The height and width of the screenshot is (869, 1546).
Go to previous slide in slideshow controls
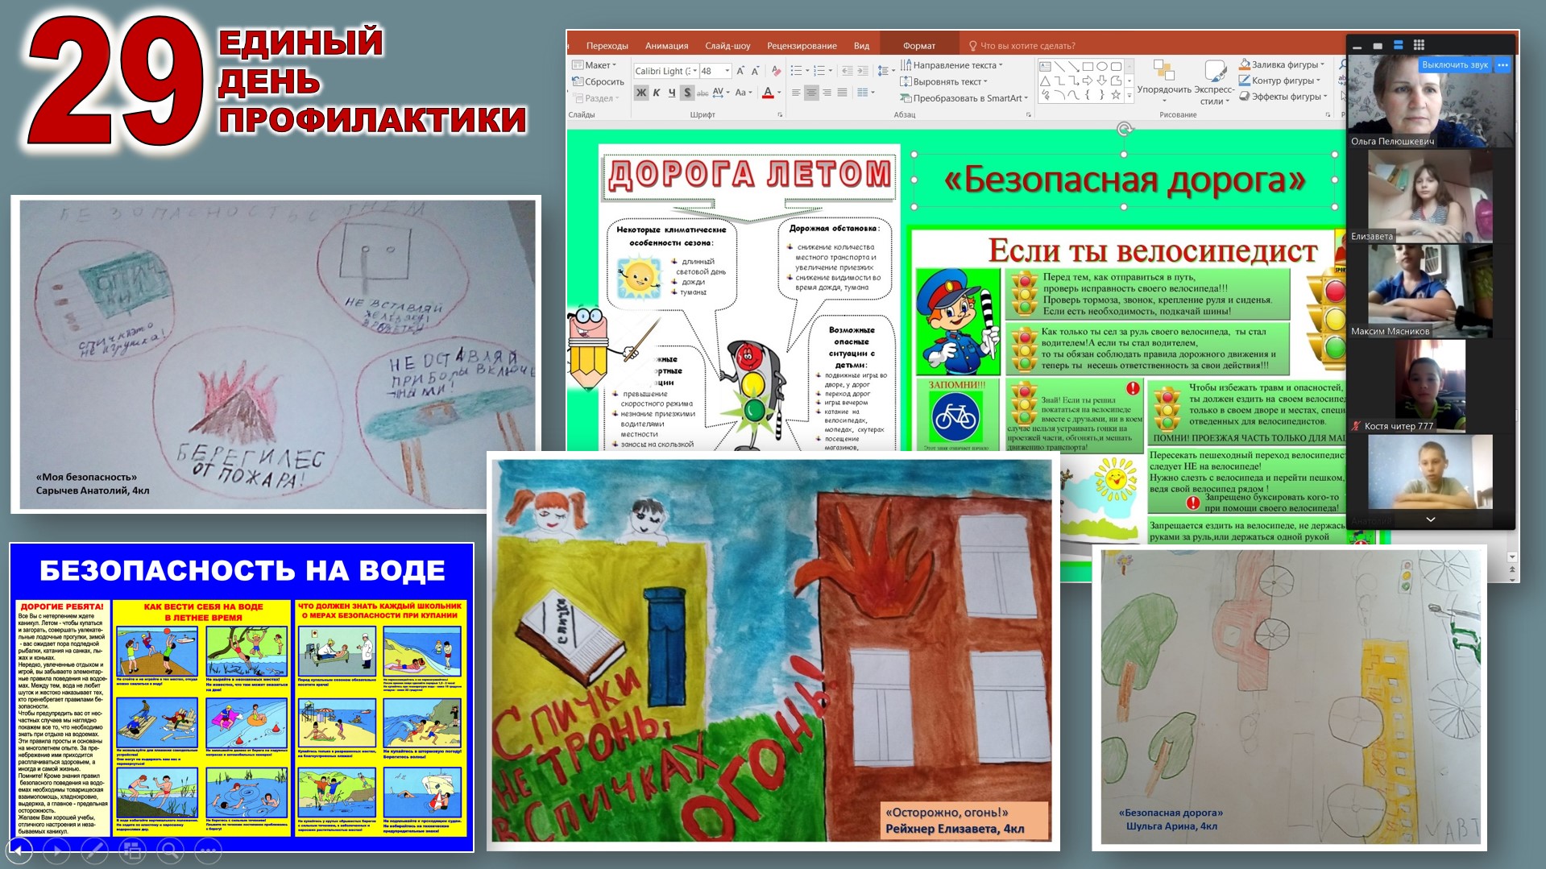(x=19, y=849)
